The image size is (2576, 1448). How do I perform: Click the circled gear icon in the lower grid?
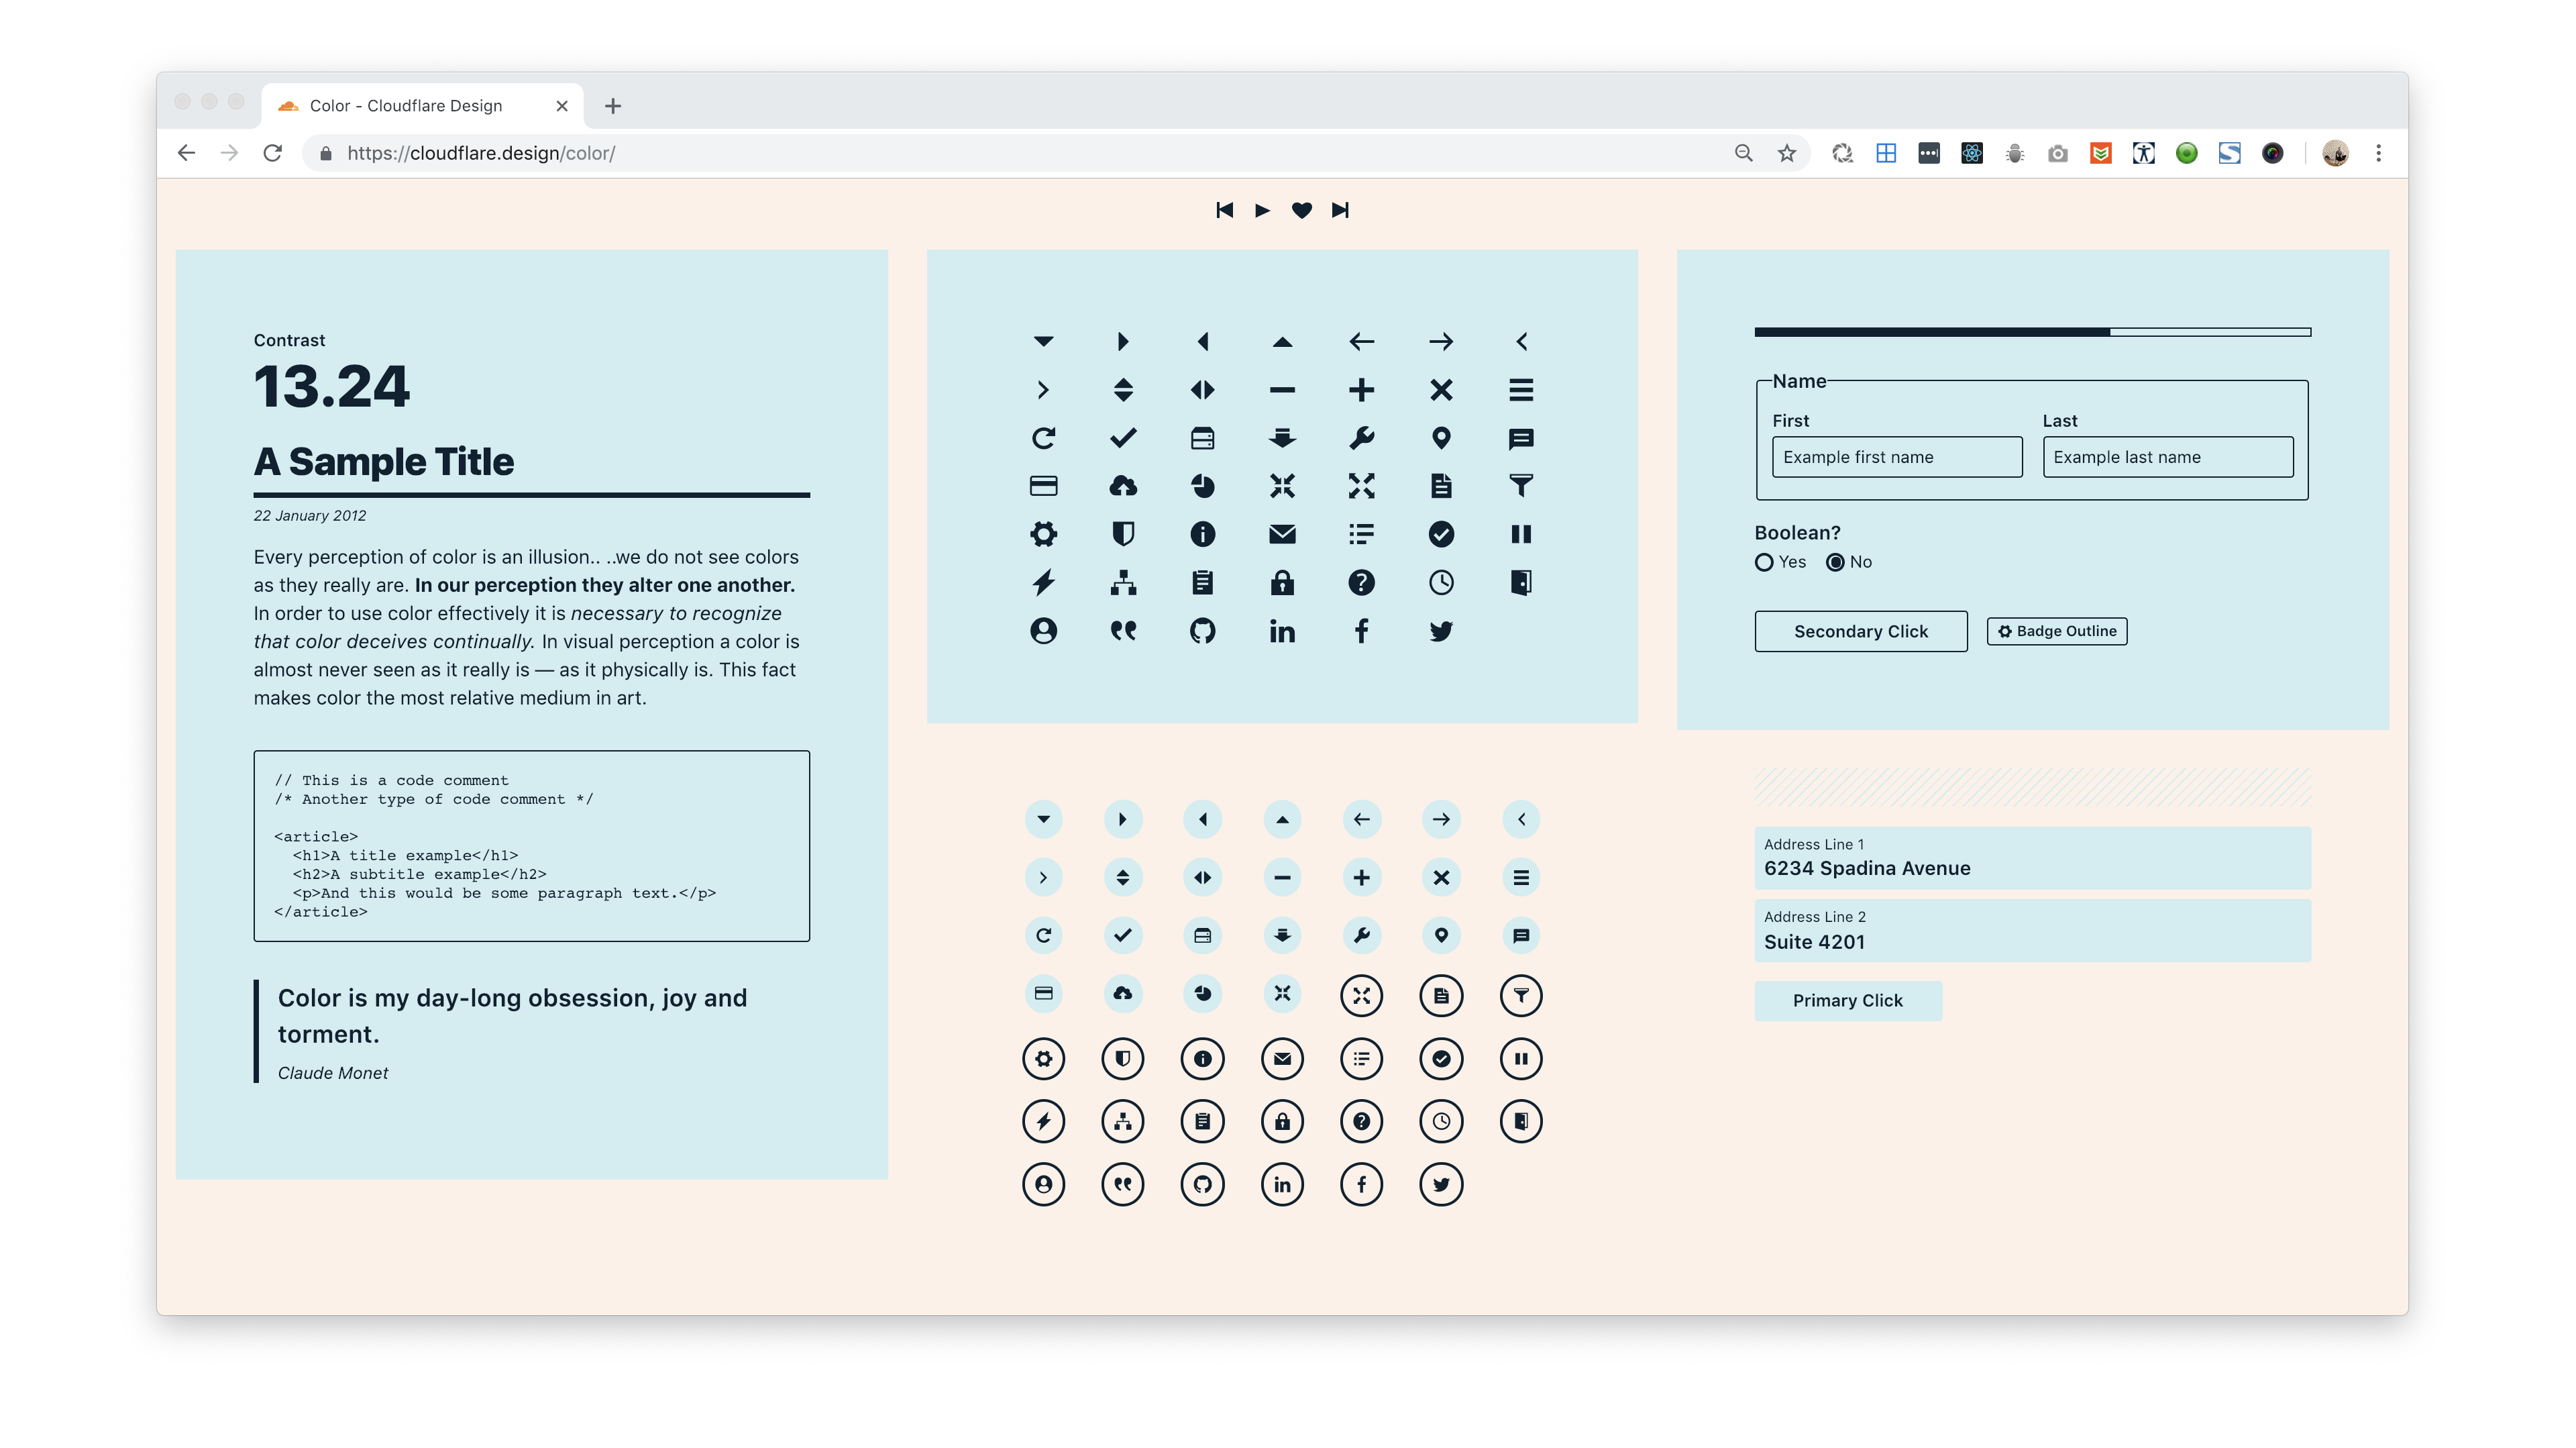1043,1059
